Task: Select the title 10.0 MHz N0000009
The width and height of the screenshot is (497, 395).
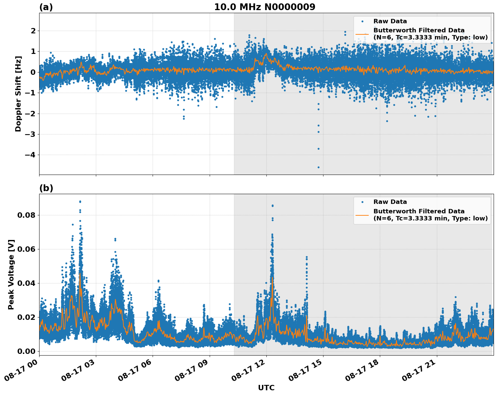Action: point(265,6)
